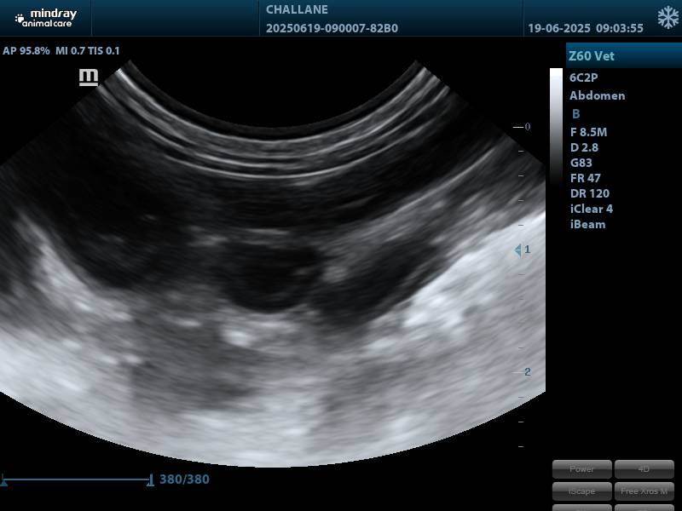Image resolution: width=682 pixels, height=511 pixels.
Task: Click the iBeam setting
Action: click(x=587, y=225)
